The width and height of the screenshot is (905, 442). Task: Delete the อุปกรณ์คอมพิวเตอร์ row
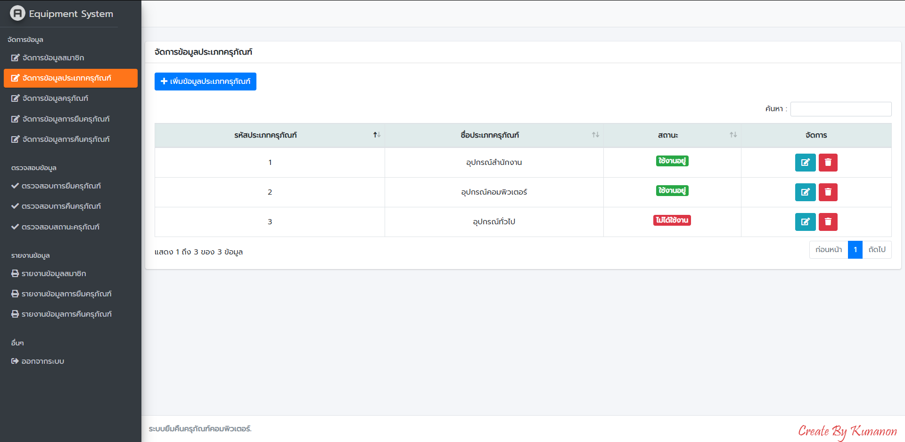tap(828, 192)
